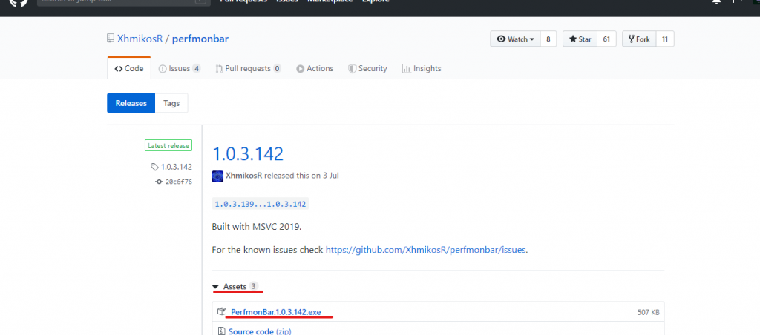Open the 1.0.3.139...1.0.3.142 compare link
Viewport: 760px width, 335px height.
[261, 204]
